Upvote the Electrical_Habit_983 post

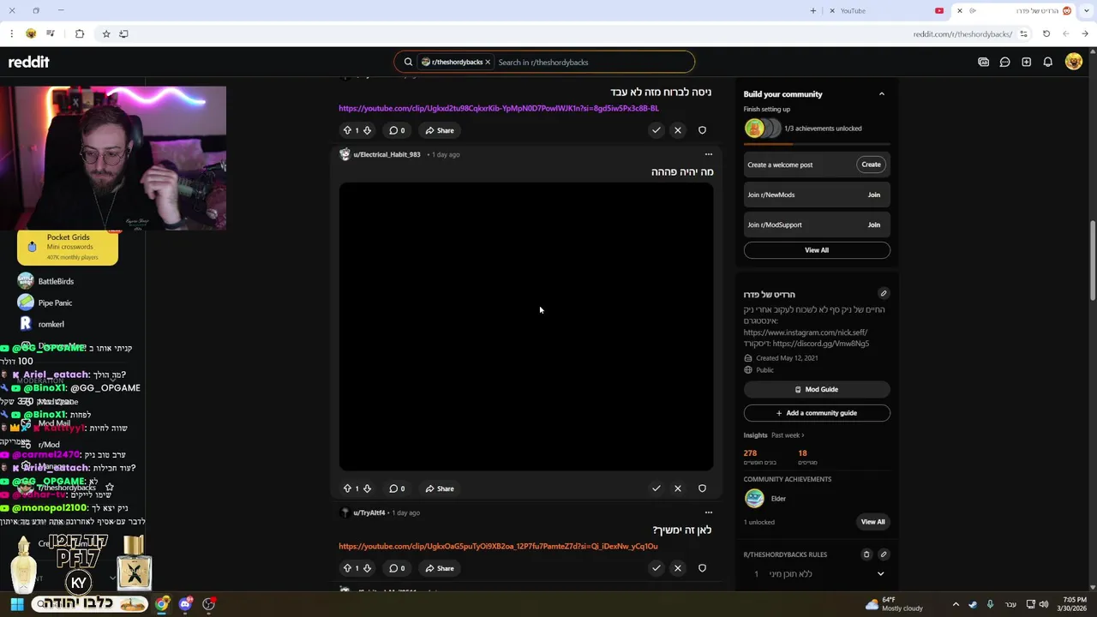(x=347, y=488)
